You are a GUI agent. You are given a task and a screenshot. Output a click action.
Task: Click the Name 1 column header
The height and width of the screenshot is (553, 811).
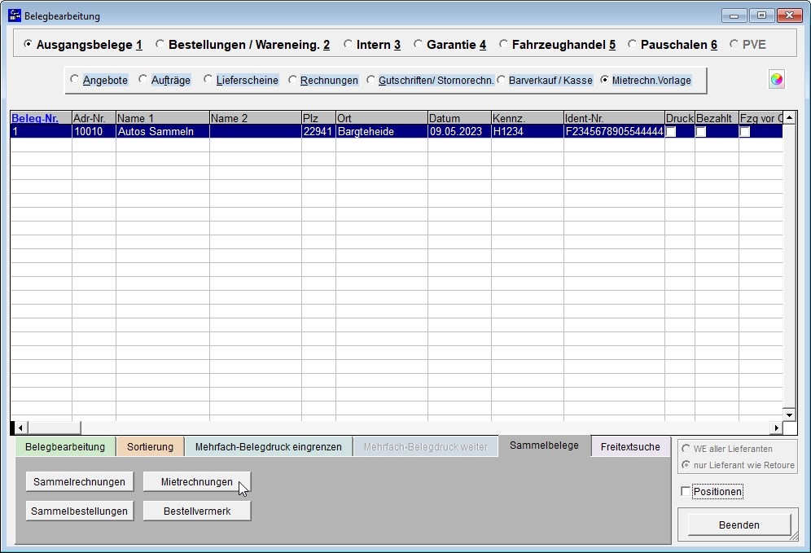click(x=162, y=118)
